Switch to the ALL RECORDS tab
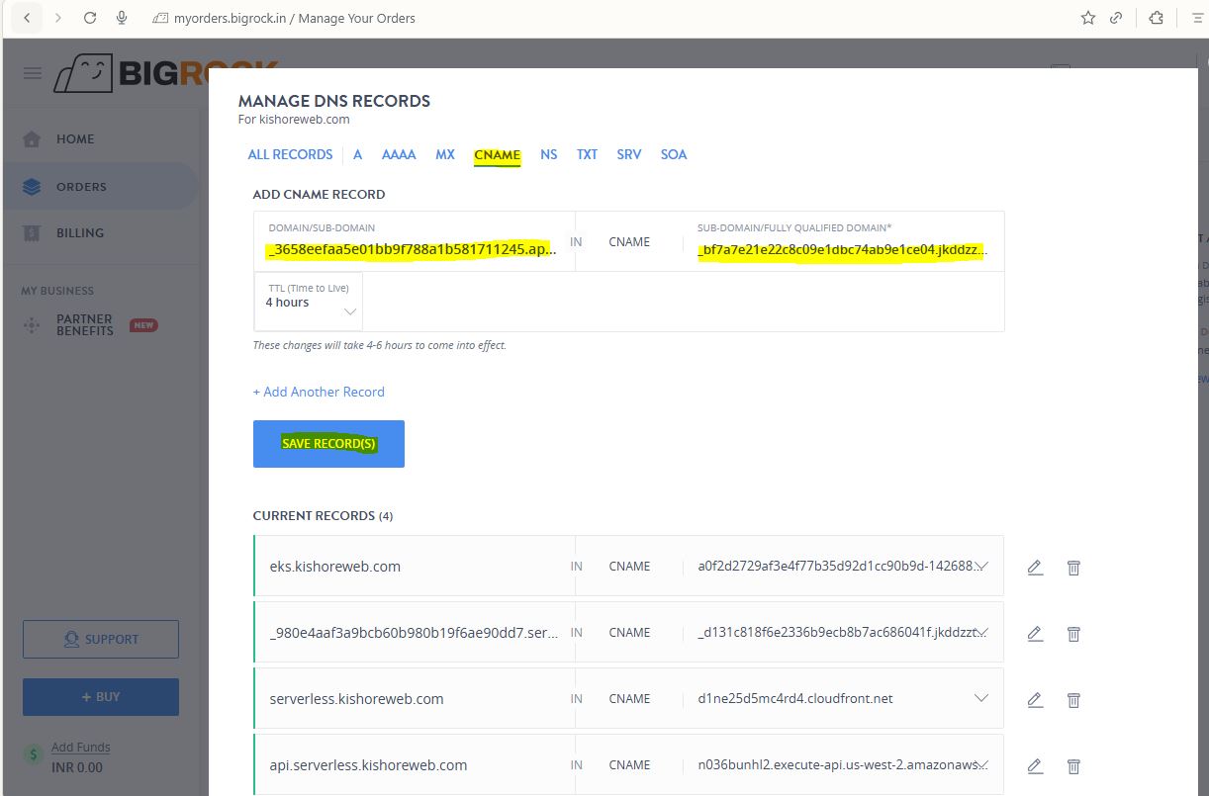Image resolution: width=1209 pixels, height=796 pixels. click(x=290, y=154)
